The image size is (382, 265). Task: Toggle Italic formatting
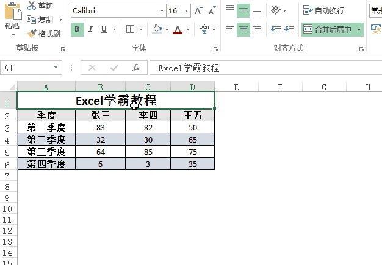(x=90, y=29)
